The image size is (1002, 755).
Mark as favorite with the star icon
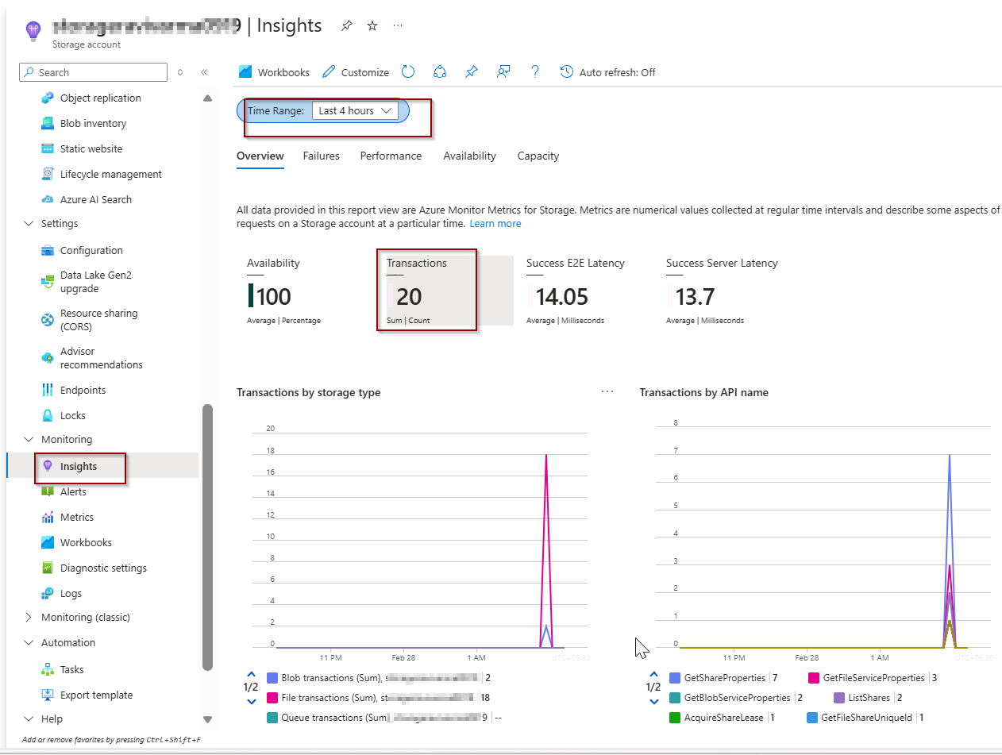click(x=372, y=26)
